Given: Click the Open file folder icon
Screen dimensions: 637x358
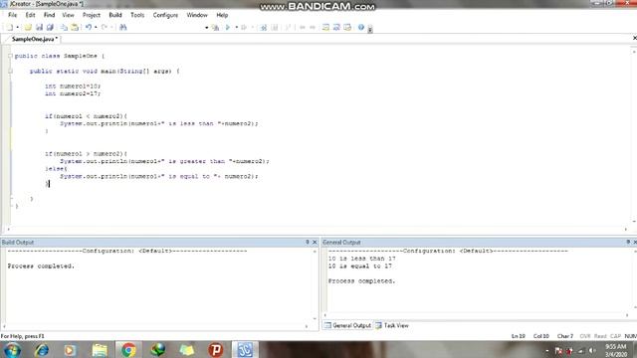Looking at the screenshot, I should click(28, 27).
